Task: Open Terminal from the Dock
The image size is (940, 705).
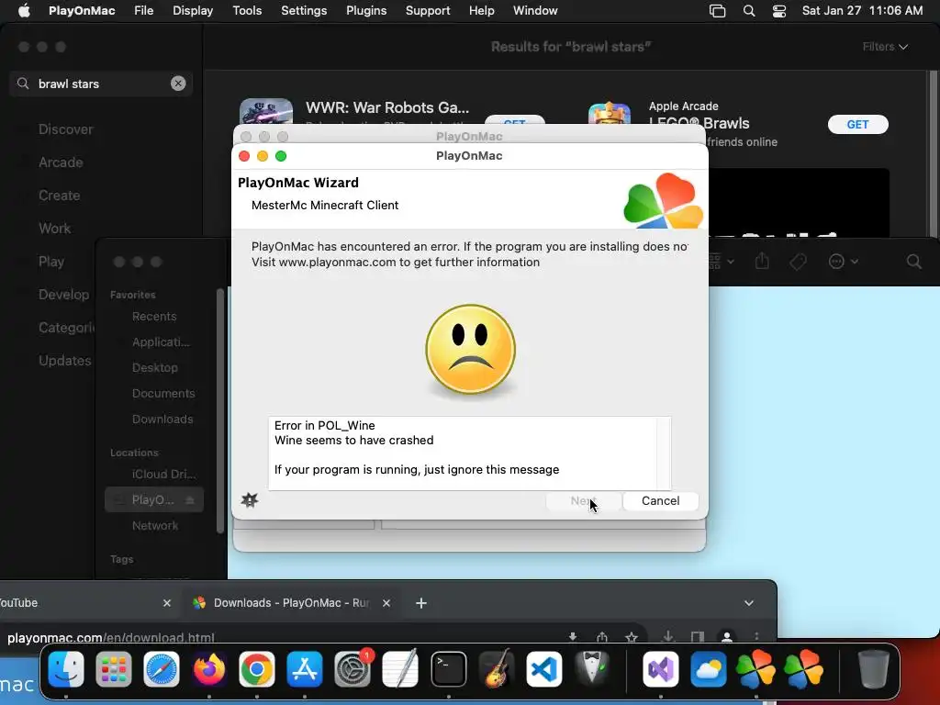Action: (448, 668)
